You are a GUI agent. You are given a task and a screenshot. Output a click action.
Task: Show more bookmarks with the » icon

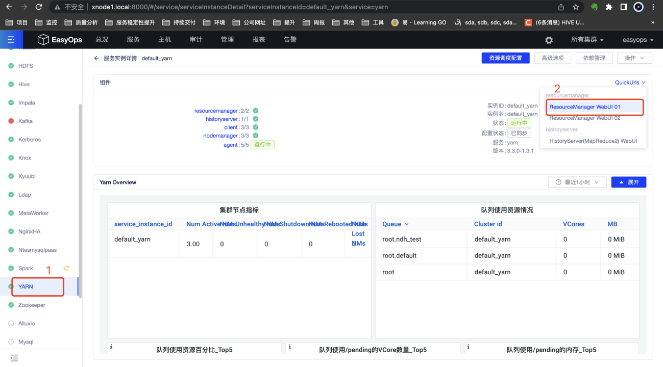tap(653, 22)
